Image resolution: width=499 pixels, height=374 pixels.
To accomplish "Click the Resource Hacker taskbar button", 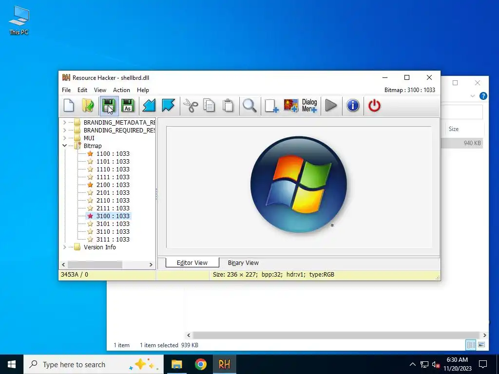I will coord(224,364).
